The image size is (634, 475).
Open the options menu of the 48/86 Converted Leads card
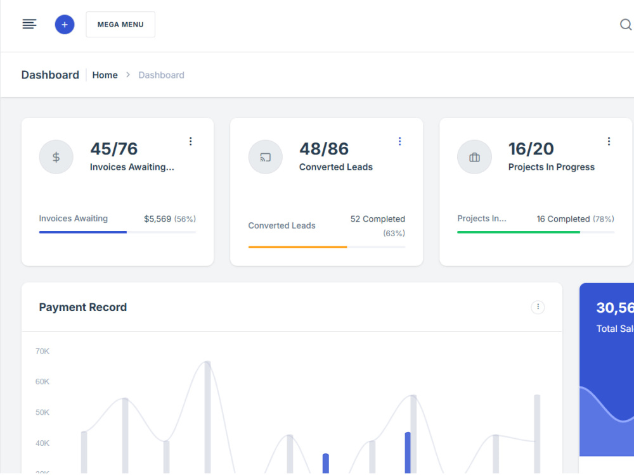point(400,141)
